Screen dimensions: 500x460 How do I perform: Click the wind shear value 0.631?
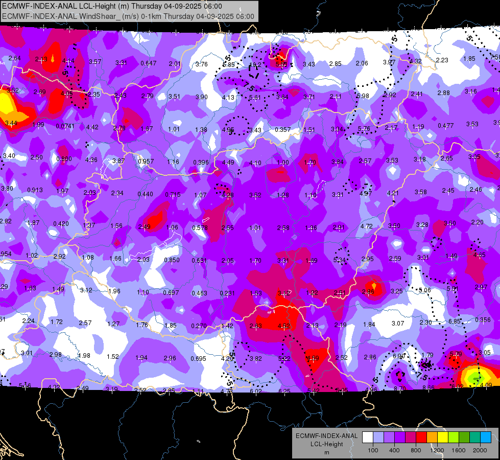coord(199,261)
